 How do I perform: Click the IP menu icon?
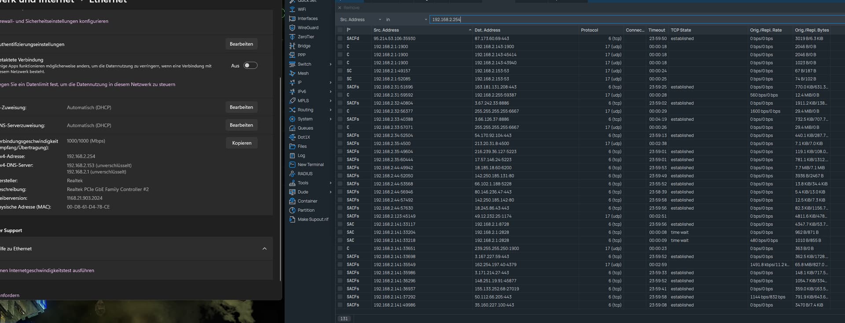tap(292, 82)
